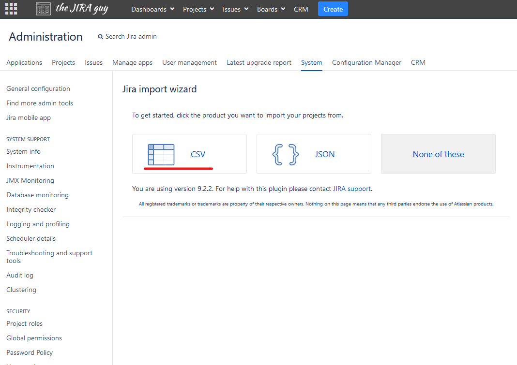
Task: Select the None of these option
Action: (x=438, y=154)
